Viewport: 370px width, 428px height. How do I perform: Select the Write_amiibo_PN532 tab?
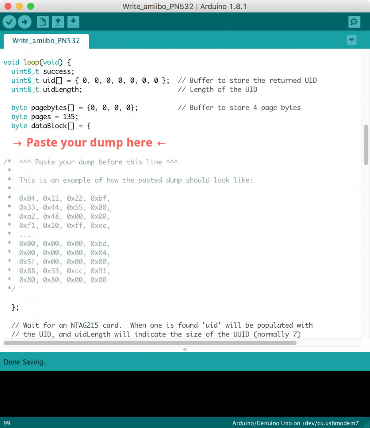point(46,41)
